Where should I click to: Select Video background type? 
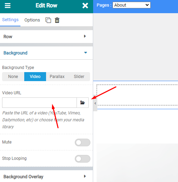click(x=35, y=77)
